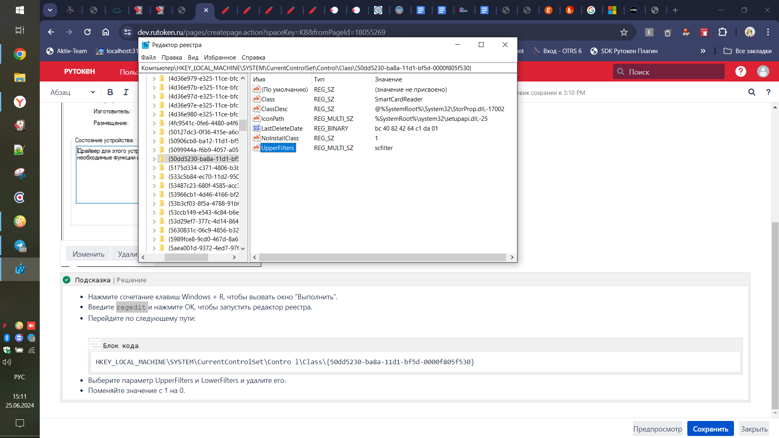Screen dimensions: 779x438
Task: Open Windows Start menu
Action: point(19,10)
